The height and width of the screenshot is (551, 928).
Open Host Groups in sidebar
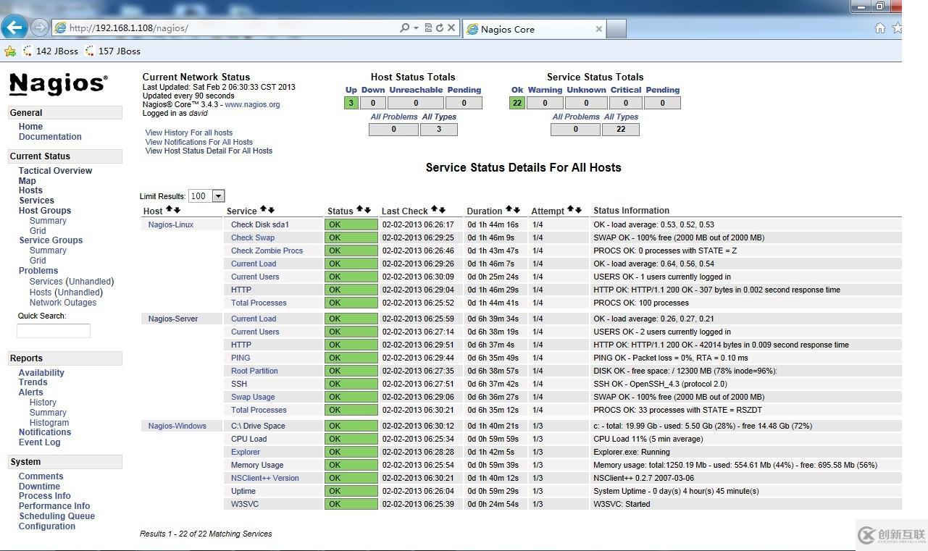coord(45,211)
